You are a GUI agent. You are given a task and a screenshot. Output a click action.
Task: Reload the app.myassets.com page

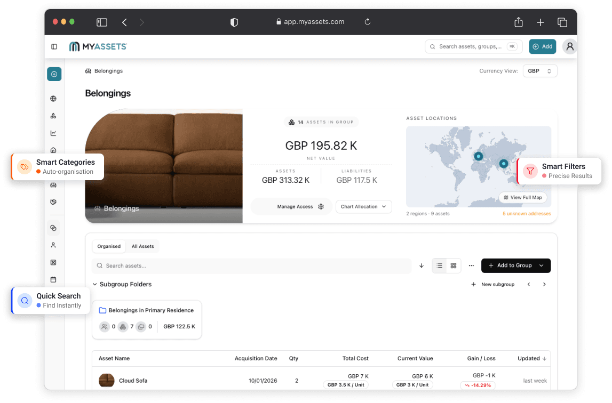pyautogui.click(x=367, y=22)
